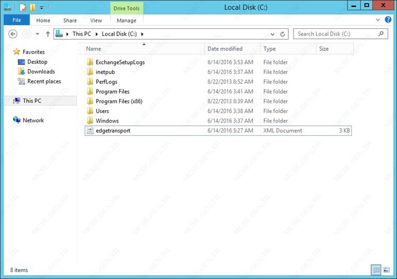Click This PC in the address breadcrumb

(82, 34)
